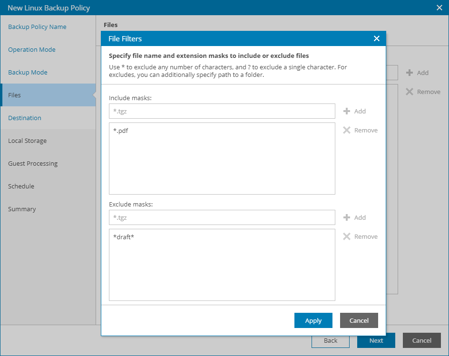Click inside the Include masks input field
This screenshot has width=449, height=356.
pos(222,111)
